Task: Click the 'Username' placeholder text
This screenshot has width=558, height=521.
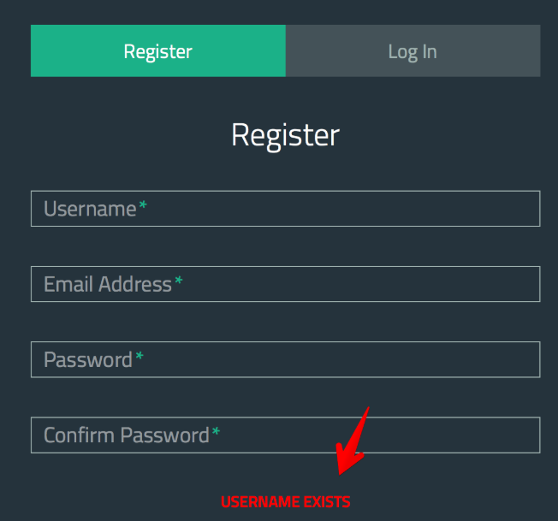Action: pos(90,209)
